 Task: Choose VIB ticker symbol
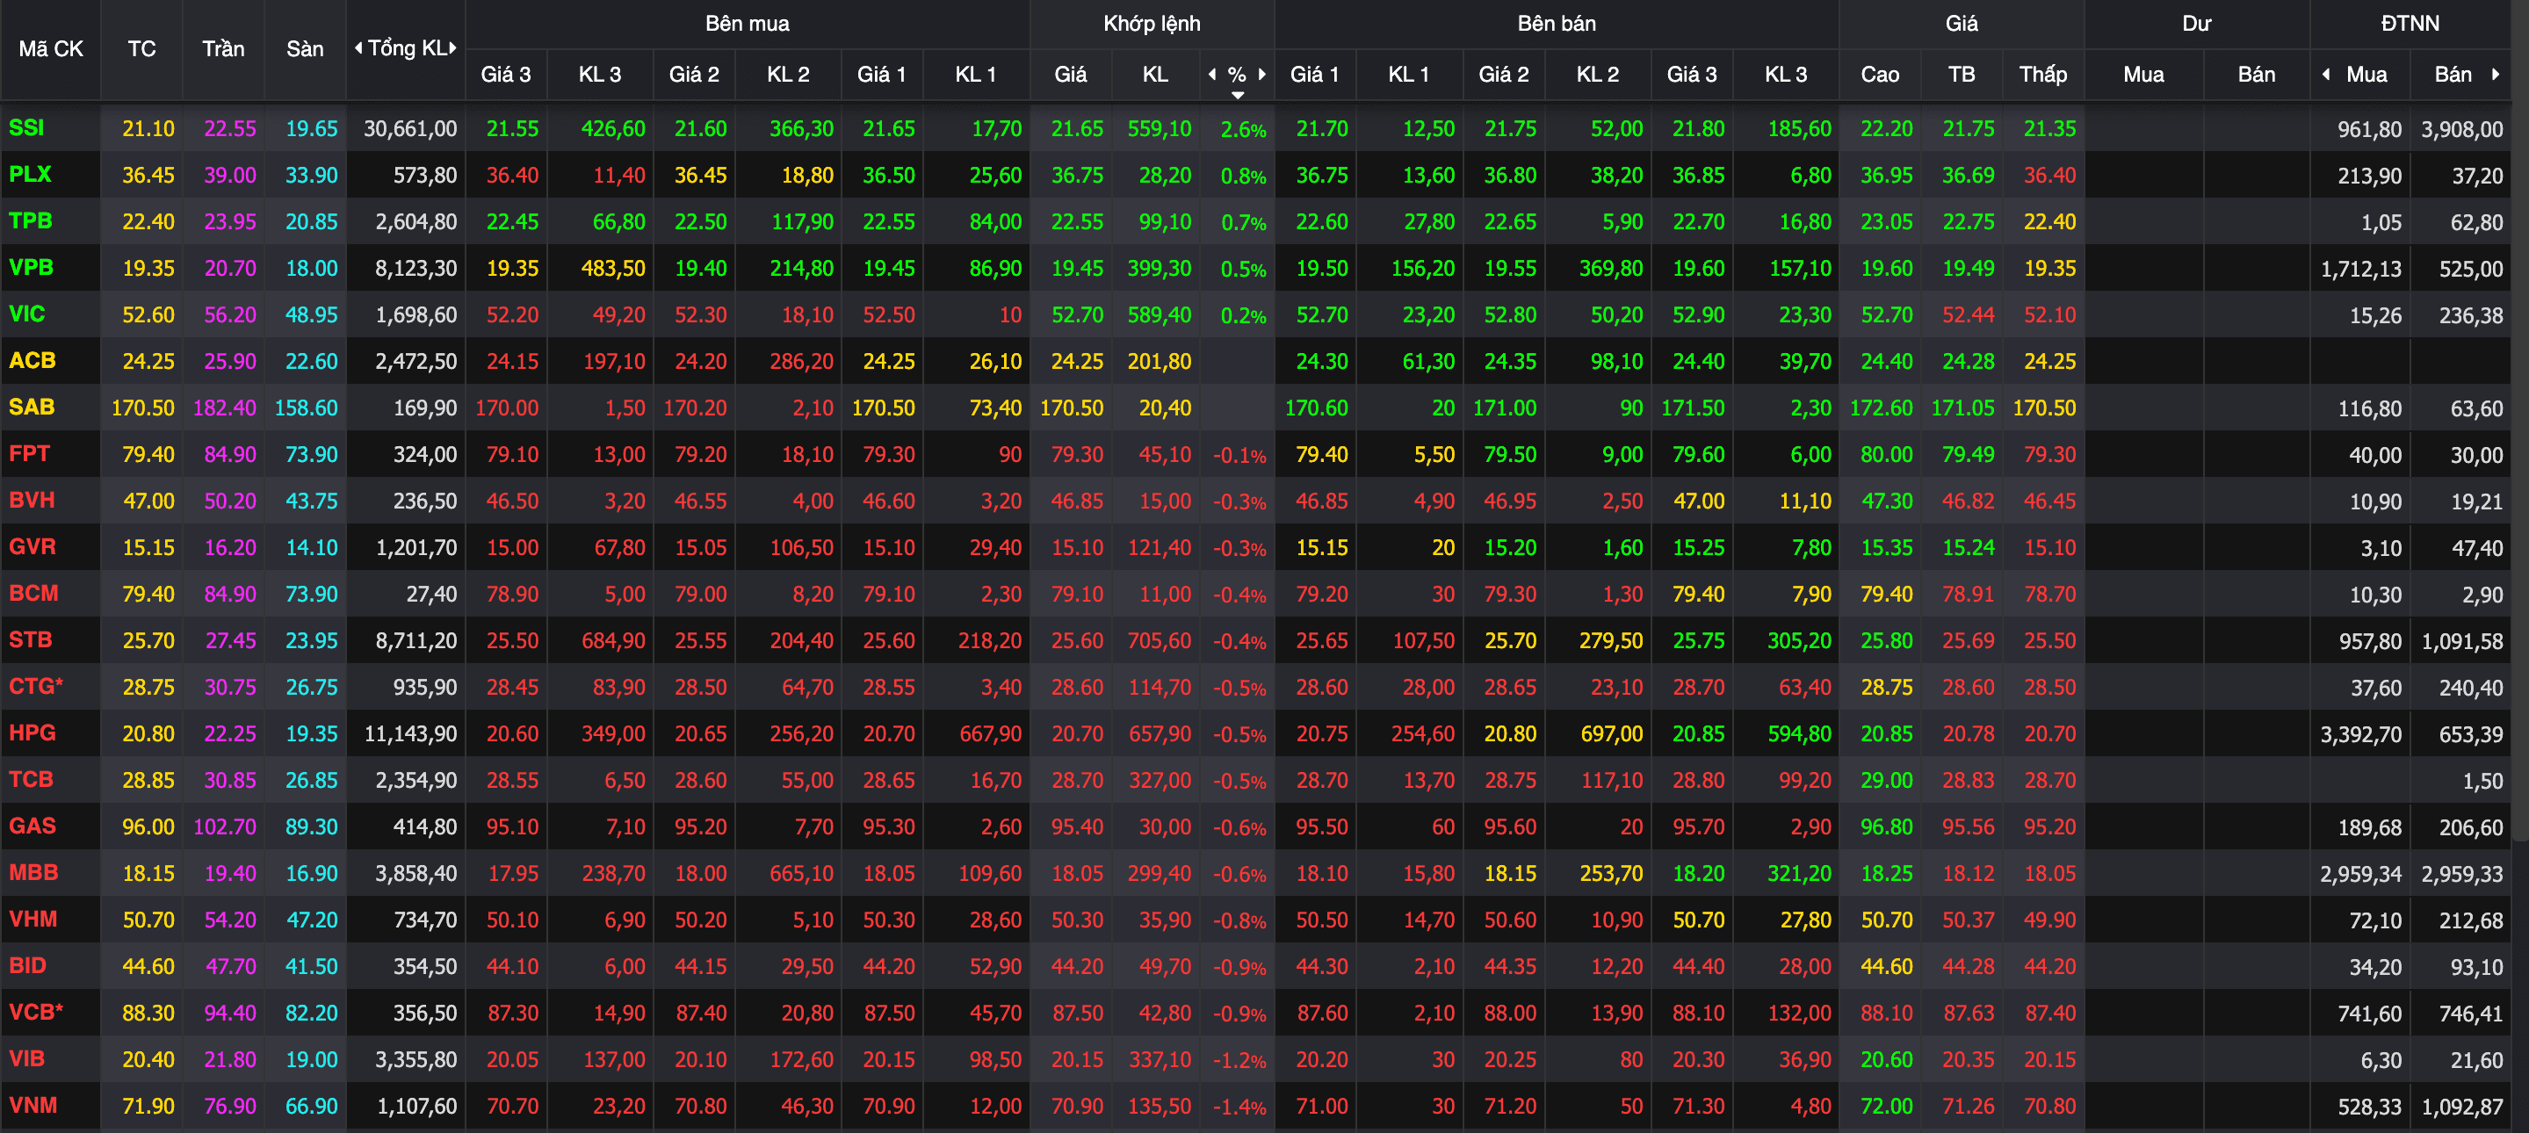tap(26, 1058)
